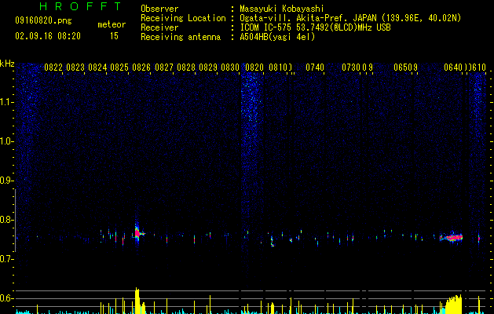The height and width of the screenshot is (314, 494).
Task: Select the ICOM IC-575 receiver description
Action: click(x=315, y=27)
